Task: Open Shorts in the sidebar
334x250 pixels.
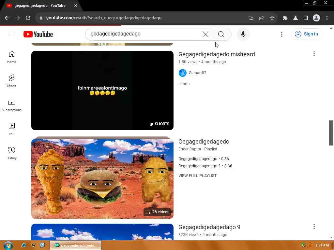Action: pyautogui.click(x=11, y=81)
